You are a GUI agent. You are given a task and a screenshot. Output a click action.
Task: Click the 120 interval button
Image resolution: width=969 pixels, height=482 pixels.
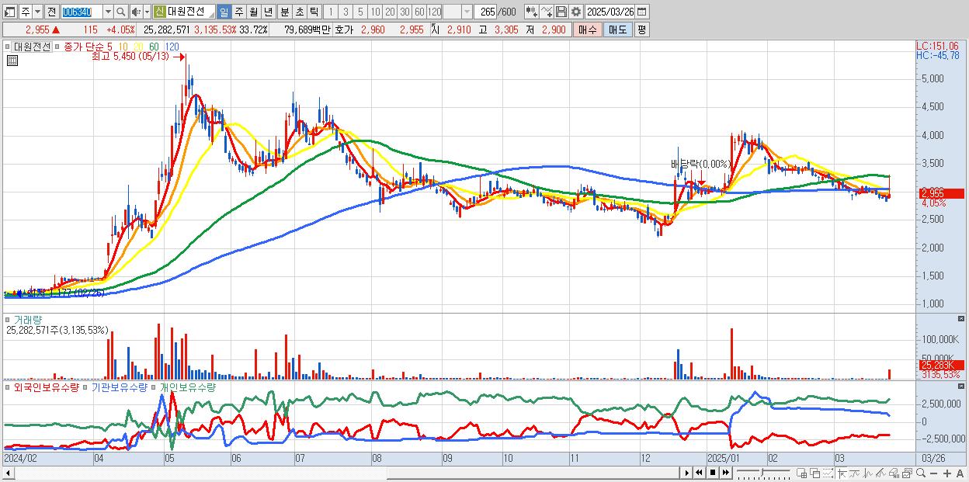(x=434, y=12)
